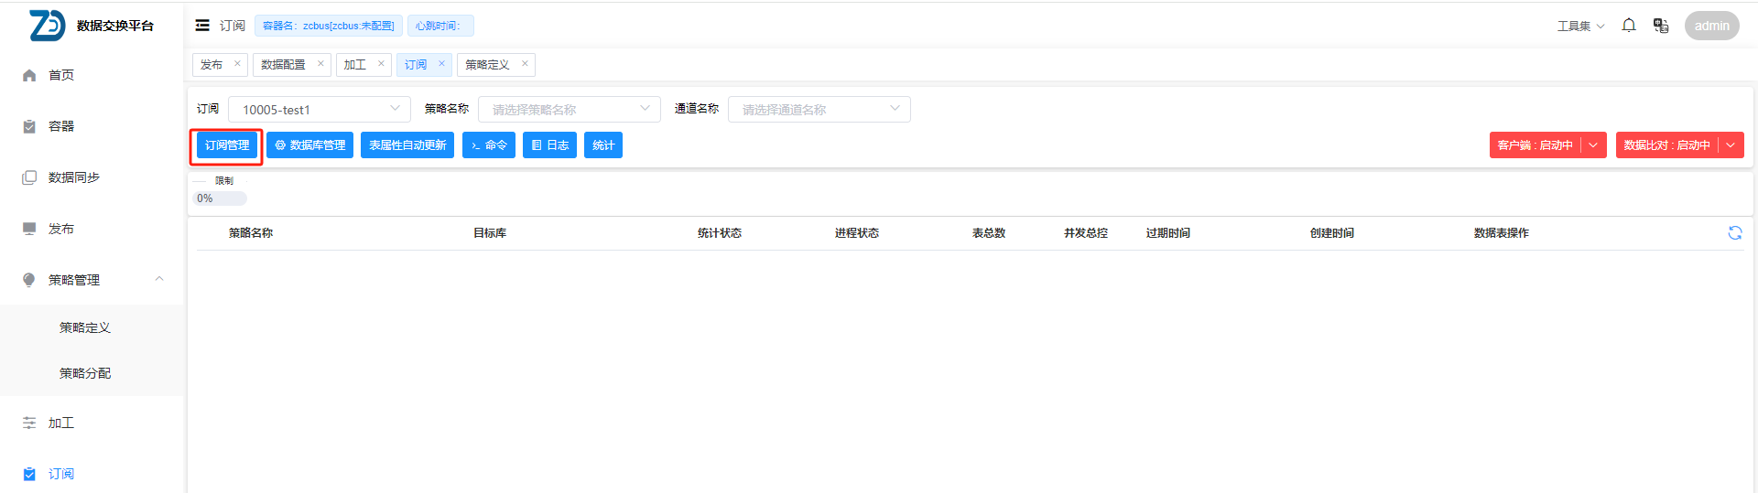Screen dimensions: 1758x493
Task: Click the language translate icon
Action: coord(1660,26)
